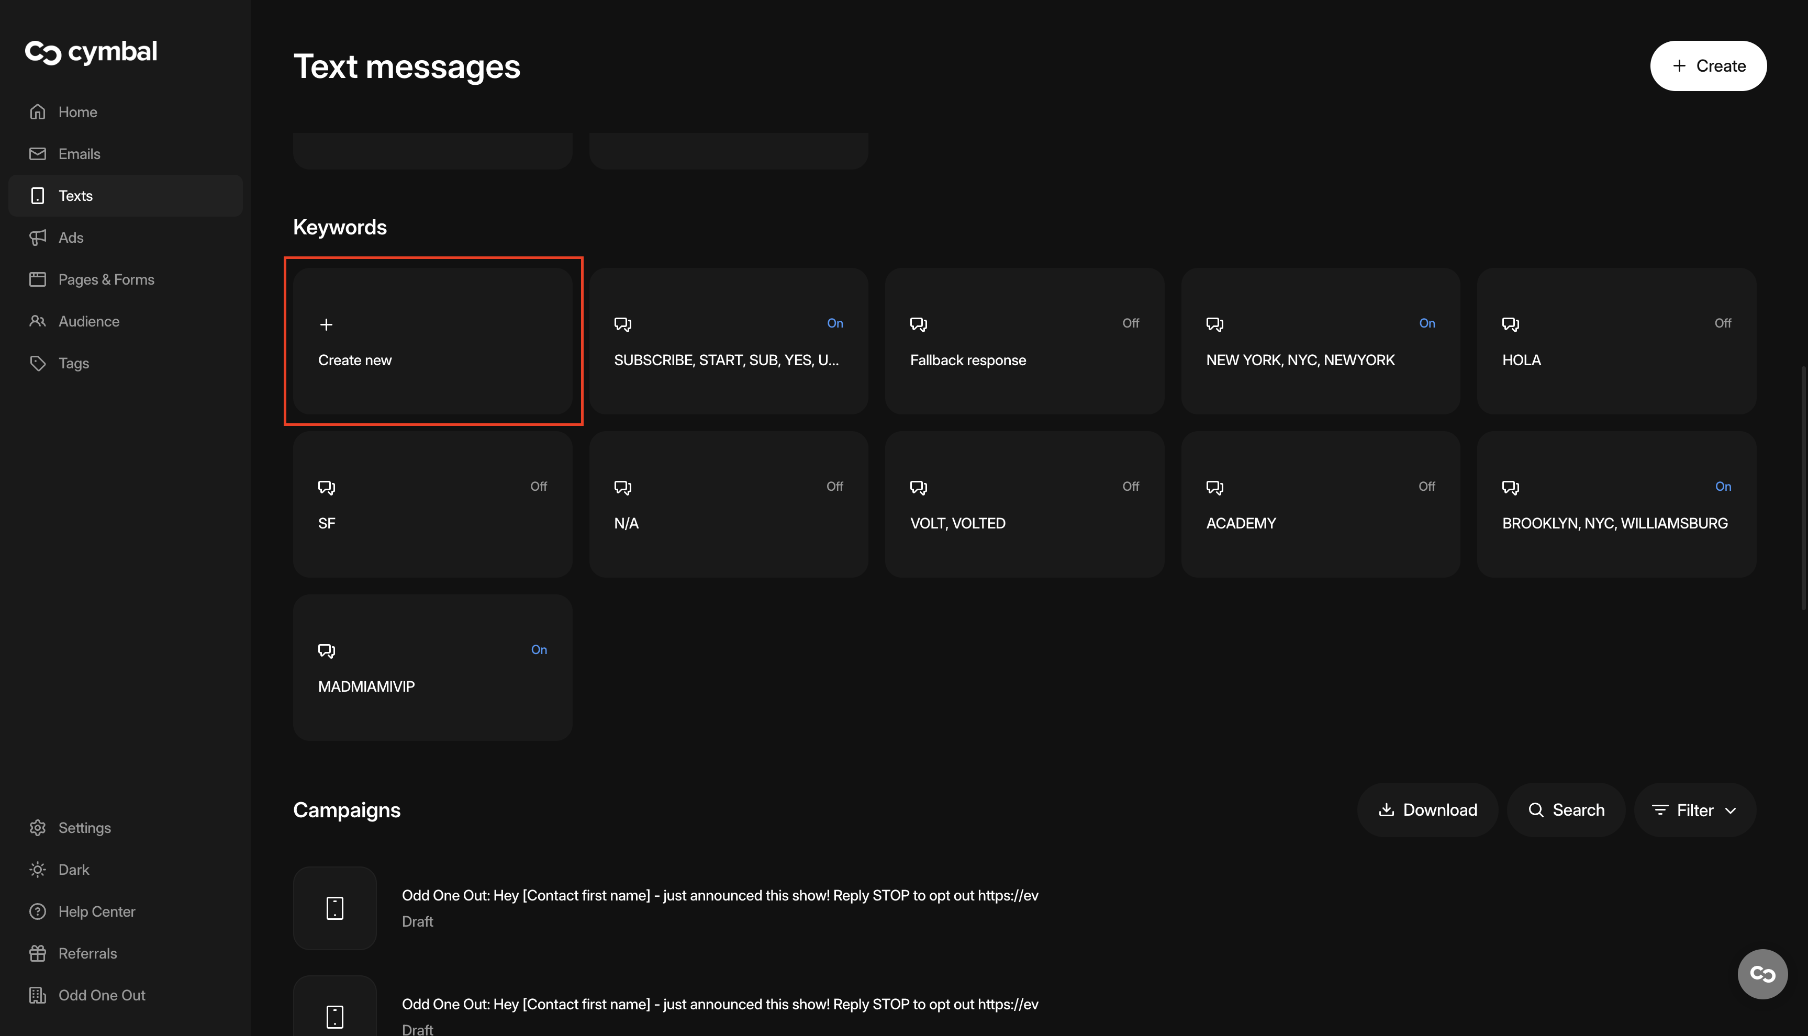Image resolution: width=1808 pixels, height=1036 pixels.
Task: Go to Pages & Forms in sidebar
Action: (x=106, y=279)
